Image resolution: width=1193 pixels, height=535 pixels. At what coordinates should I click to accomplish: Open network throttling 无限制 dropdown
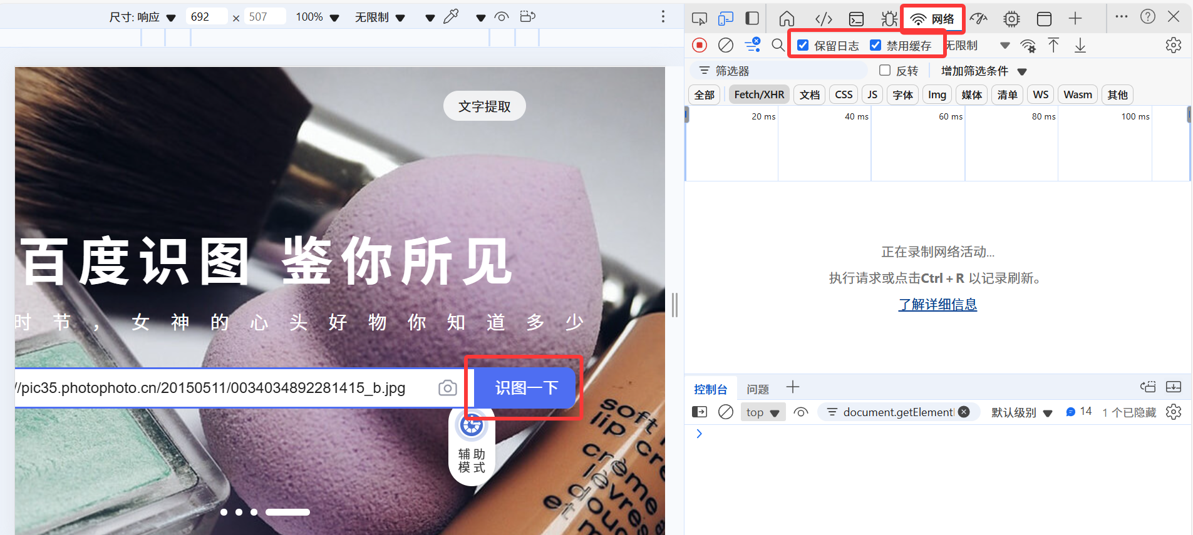pyautogui.click(x=977, y=45)
